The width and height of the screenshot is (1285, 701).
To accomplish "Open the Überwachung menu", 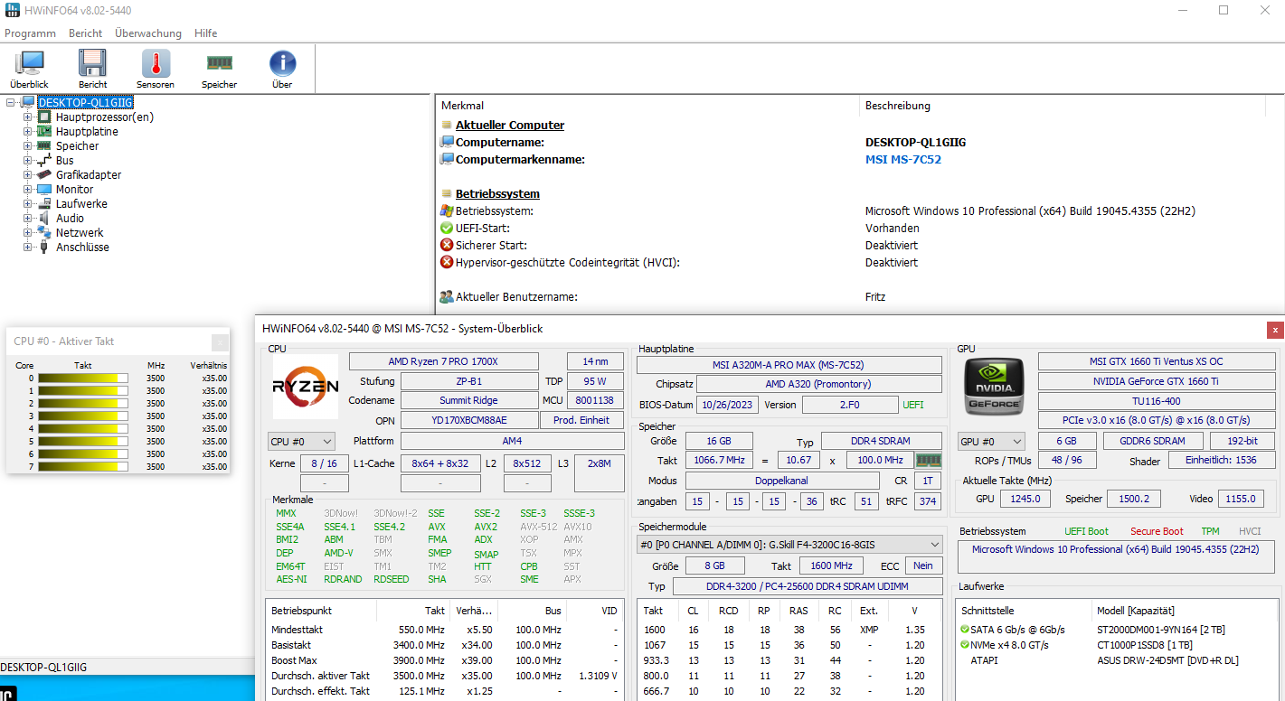I will tap(148, 33).
